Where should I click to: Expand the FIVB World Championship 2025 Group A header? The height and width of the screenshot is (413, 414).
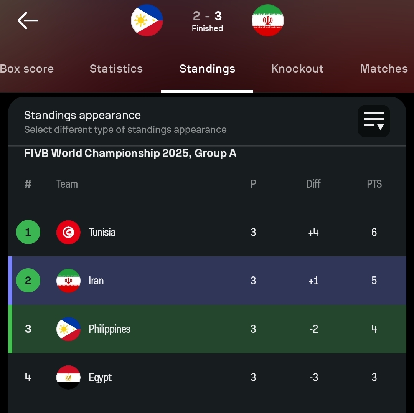coord(130,153)
